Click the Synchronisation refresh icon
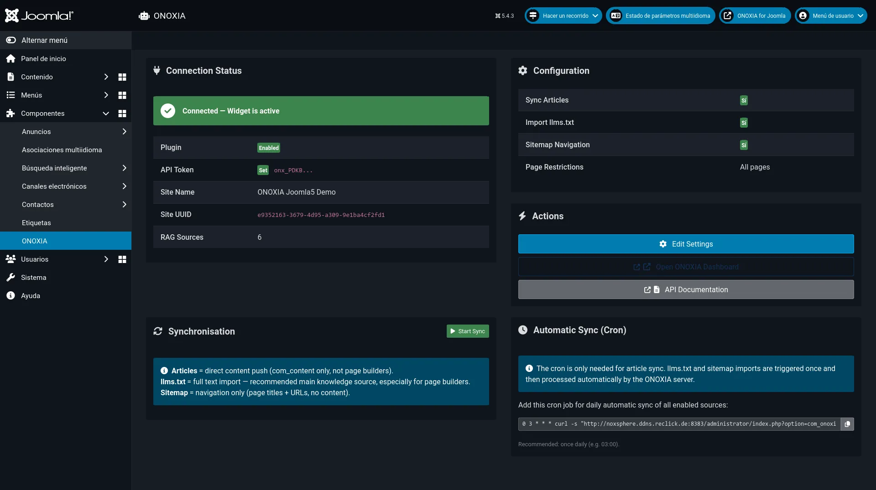 pyautogui.click(x=158, y=331)
